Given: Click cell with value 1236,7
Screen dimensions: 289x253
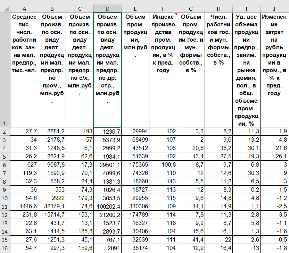Looking at the screenshot, I should (107, 132).
